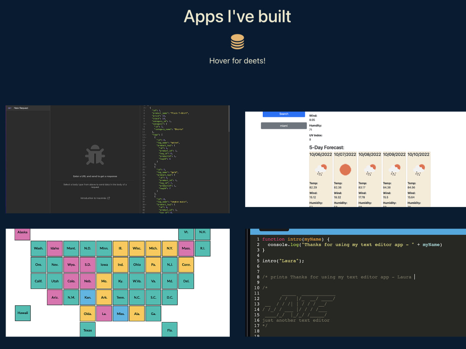Image resolution: width=466 pixels, height=349 pixels.
Task: Click the Idaho state tile
Action: pos(55,248)
